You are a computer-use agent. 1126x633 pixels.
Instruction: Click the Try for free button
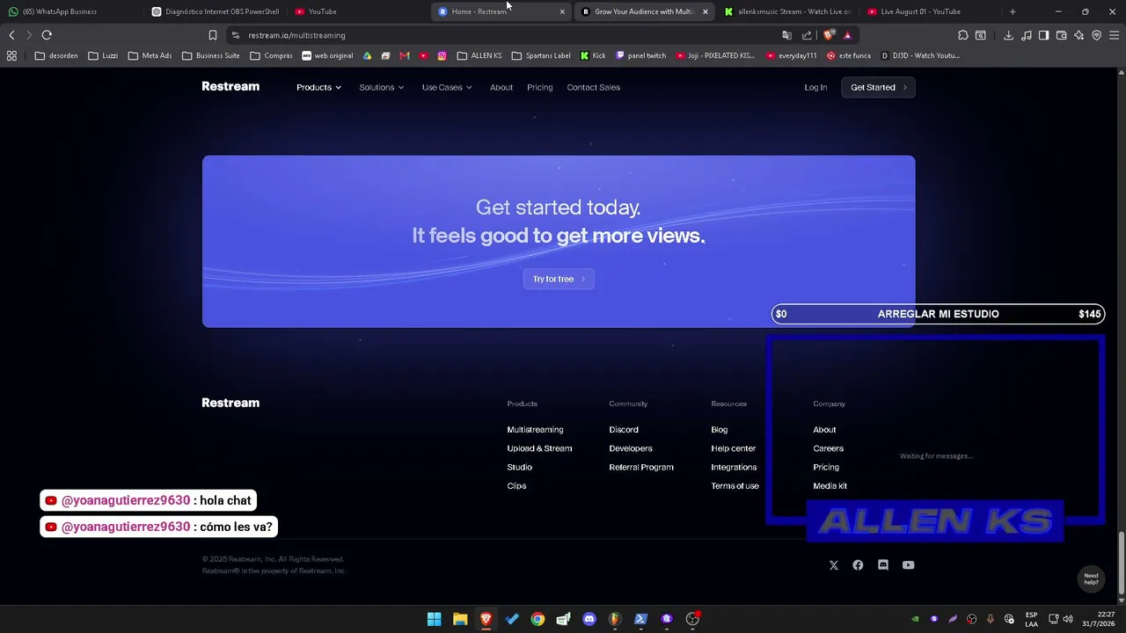pos(559,279)
